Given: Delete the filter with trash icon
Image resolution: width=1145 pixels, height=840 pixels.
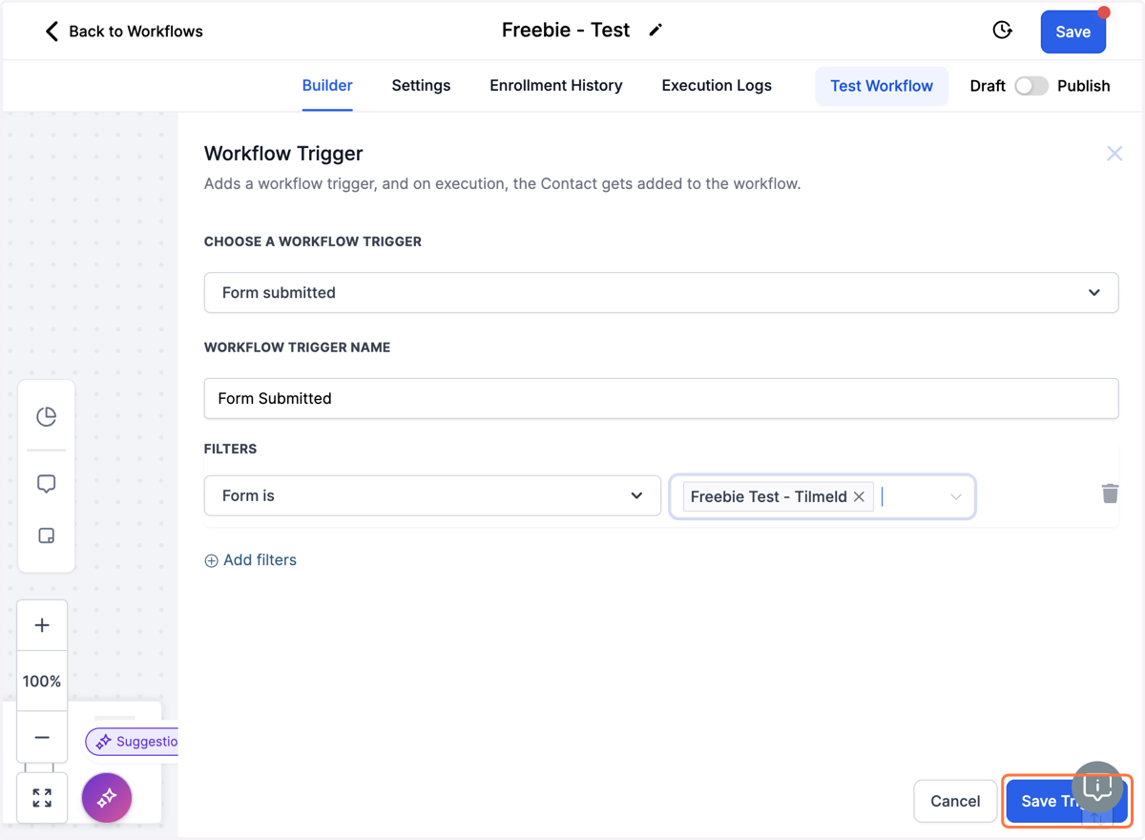Looking at the screenshot, I should click(x=1110, y=493).
